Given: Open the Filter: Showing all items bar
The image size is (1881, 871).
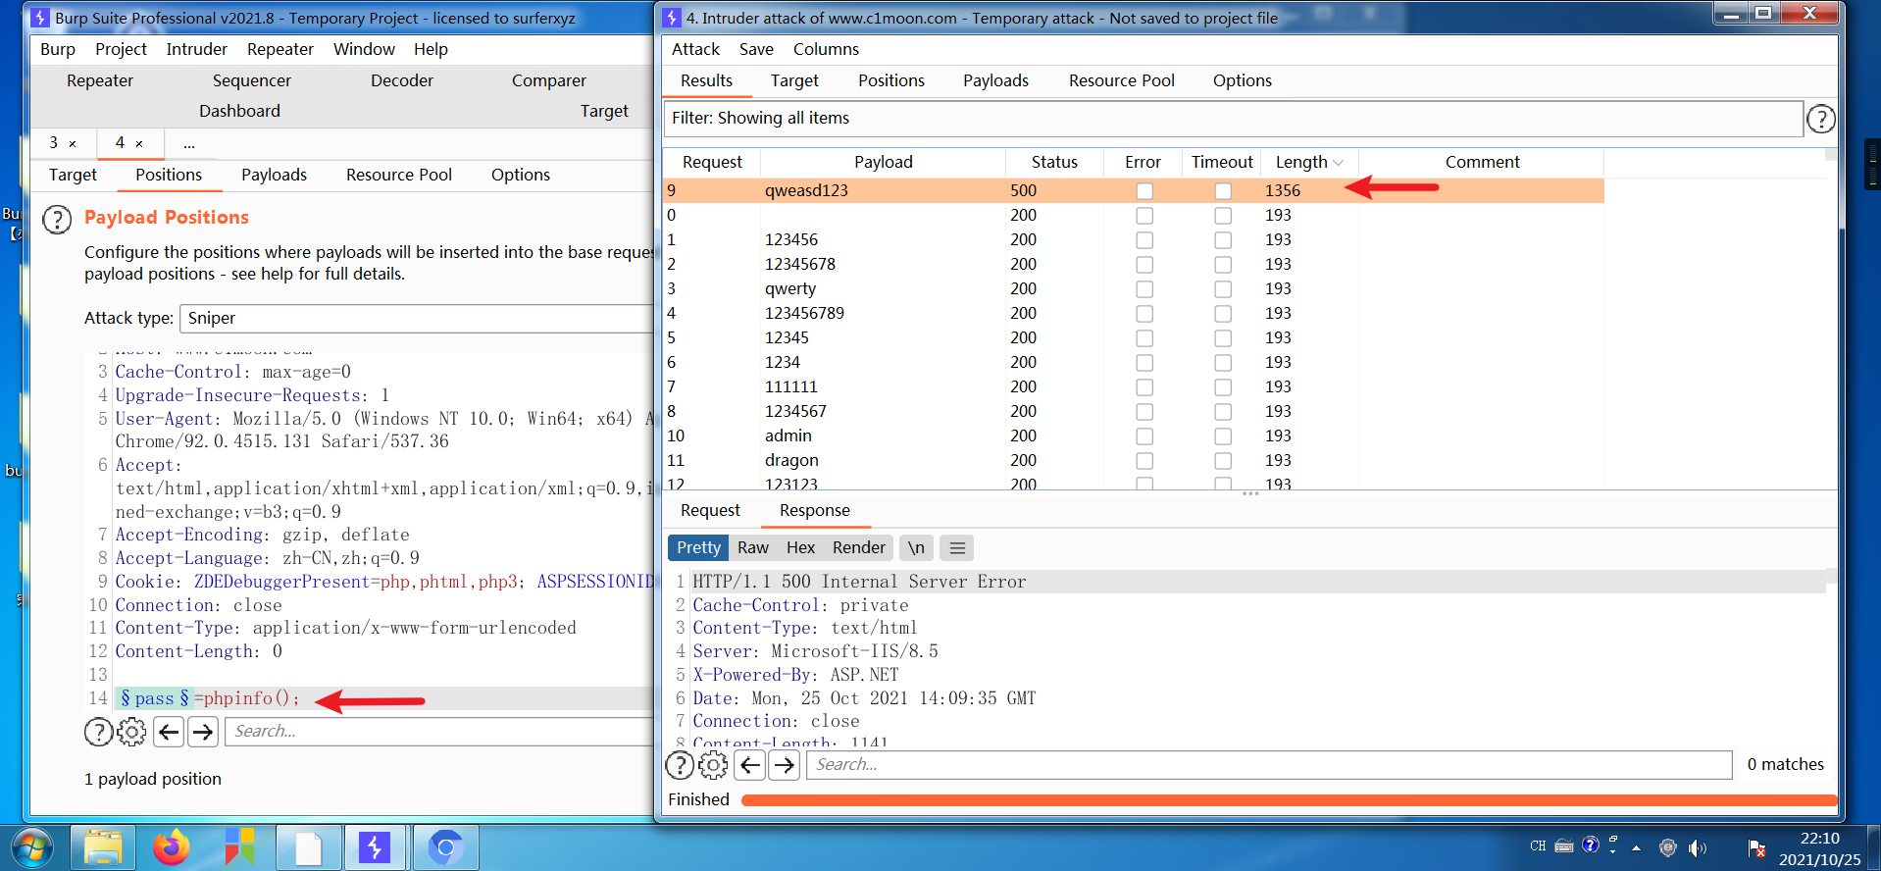Looking at the screenshot, I should [x=1233, y=119].
